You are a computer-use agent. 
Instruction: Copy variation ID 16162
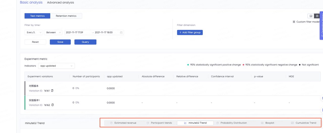(x=52, y=105)
